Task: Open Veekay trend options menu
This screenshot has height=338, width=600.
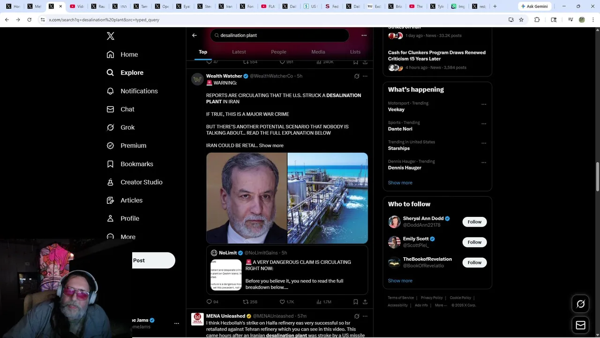Action: pos(484,104)
